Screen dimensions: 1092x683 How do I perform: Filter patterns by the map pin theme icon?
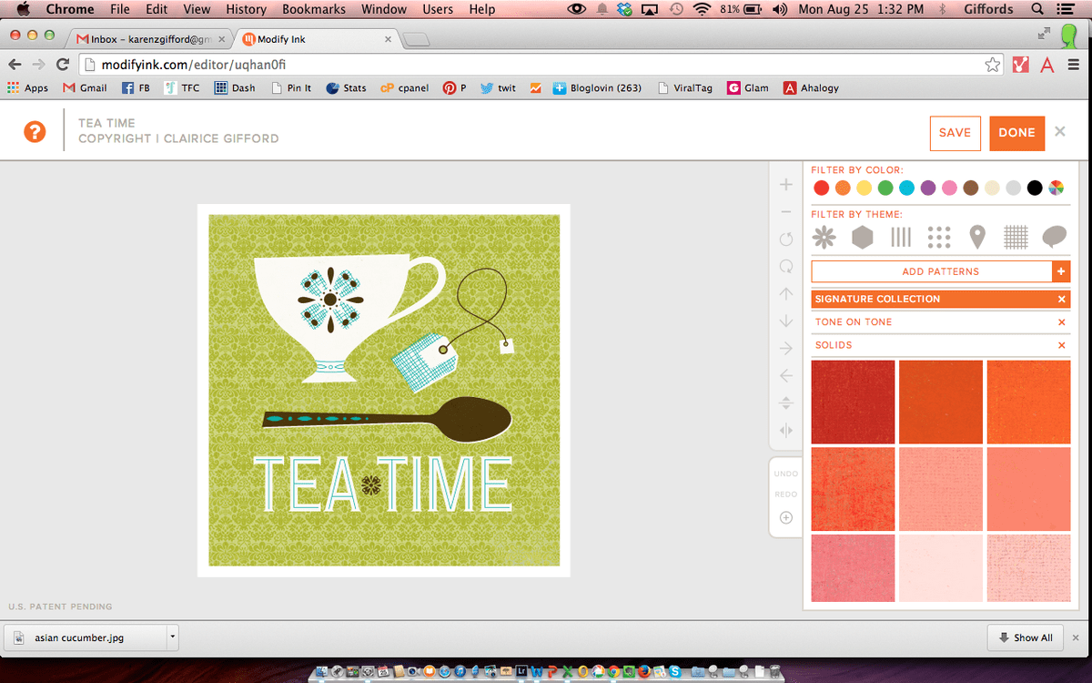pos(977,238)
